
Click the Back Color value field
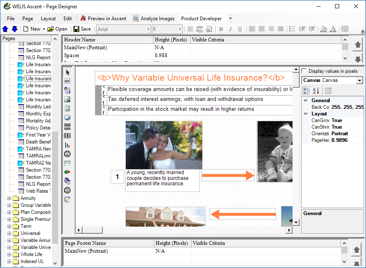pyautogui.click(x=347, y=107)
